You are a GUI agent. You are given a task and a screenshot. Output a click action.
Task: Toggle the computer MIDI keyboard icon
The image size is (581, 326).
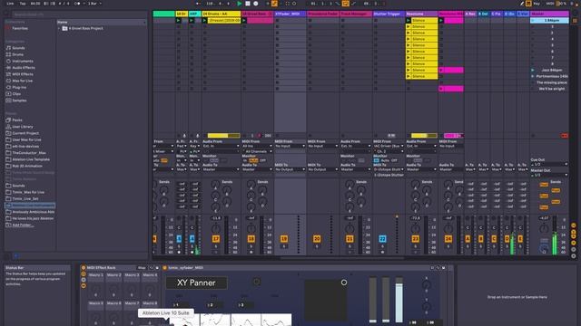point(528,4)
